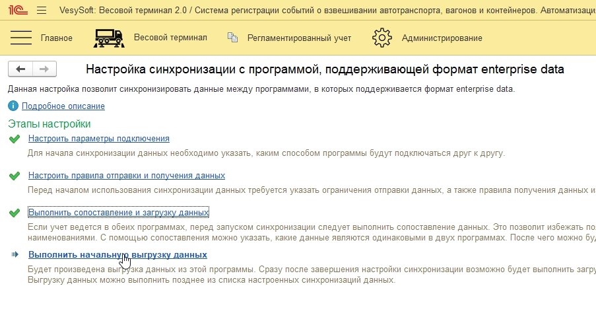Start Выполнить начальную выгрузку данных

[117, 254]
